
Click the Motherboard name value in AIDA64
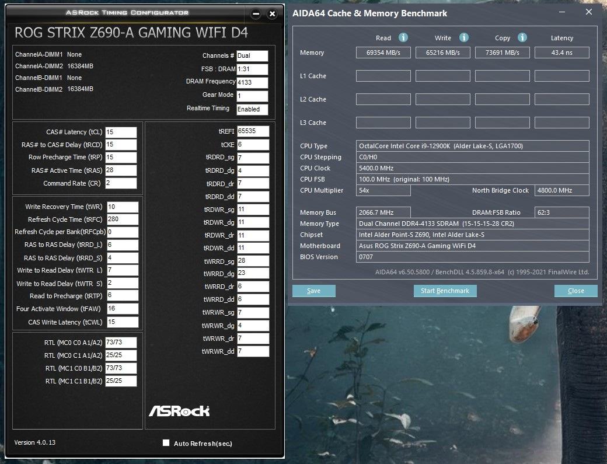(473, 246)
